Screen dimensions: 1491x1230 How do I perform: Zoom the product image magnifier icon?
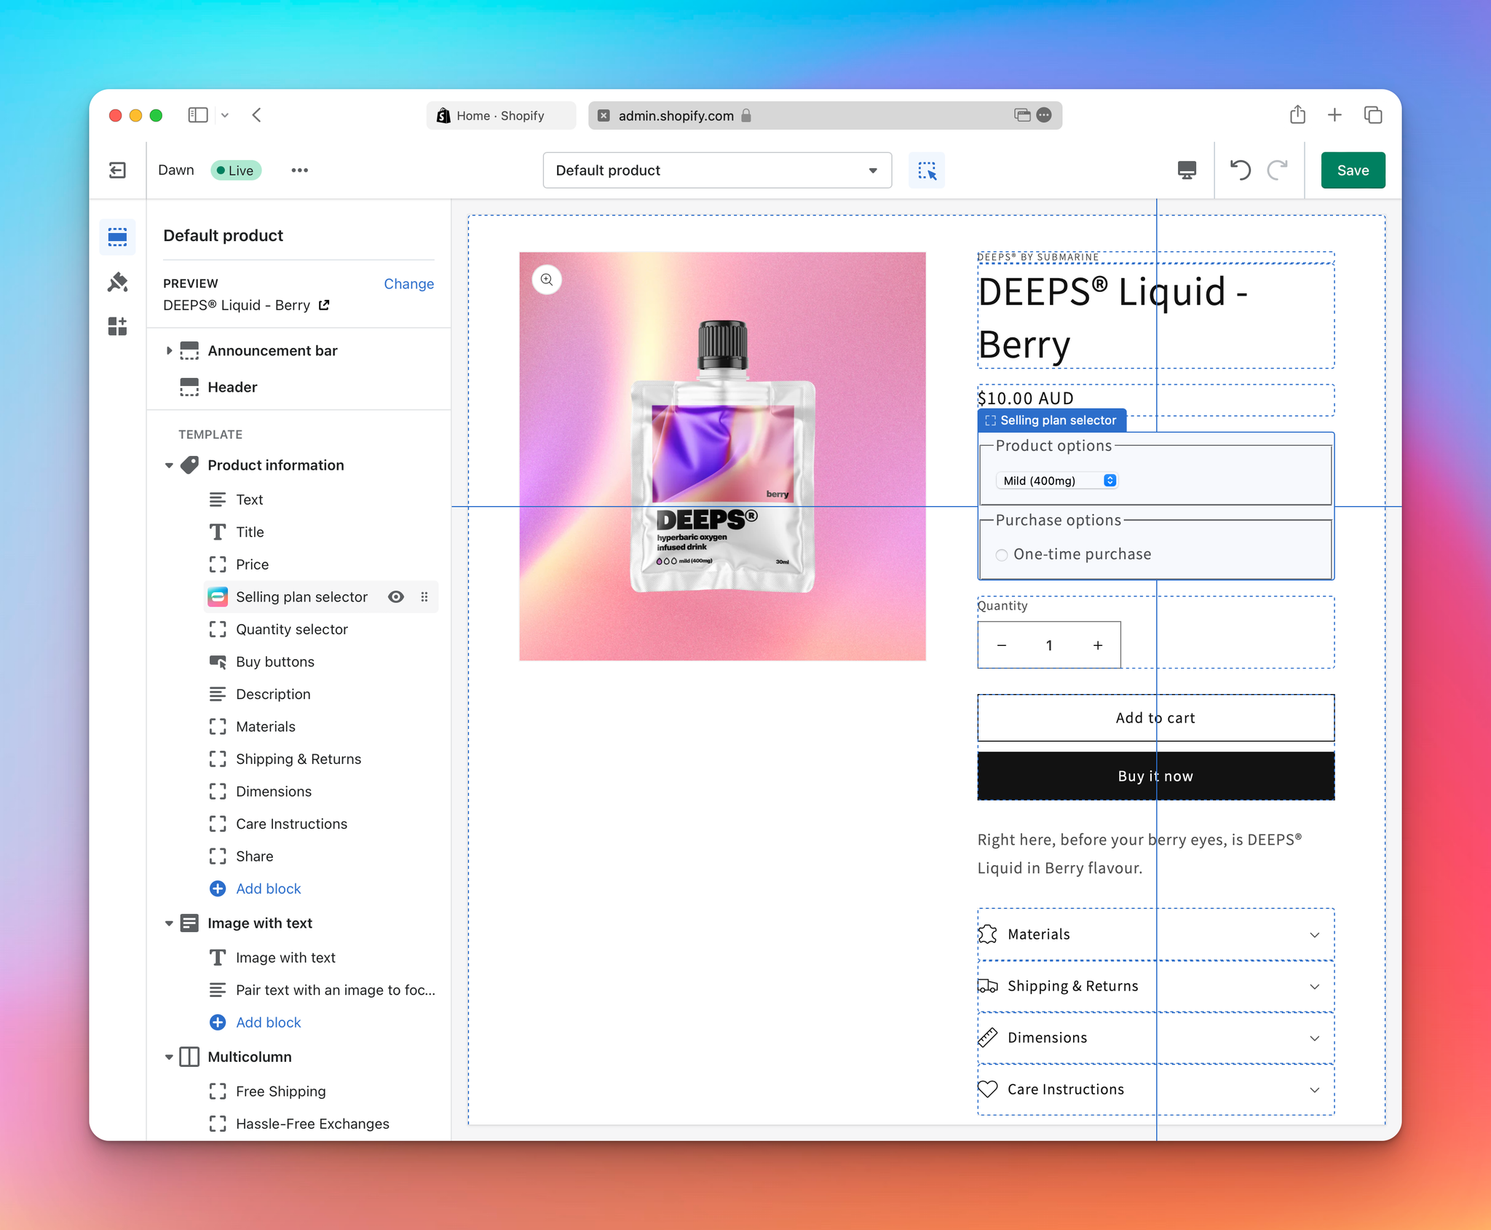pos(547,280)
